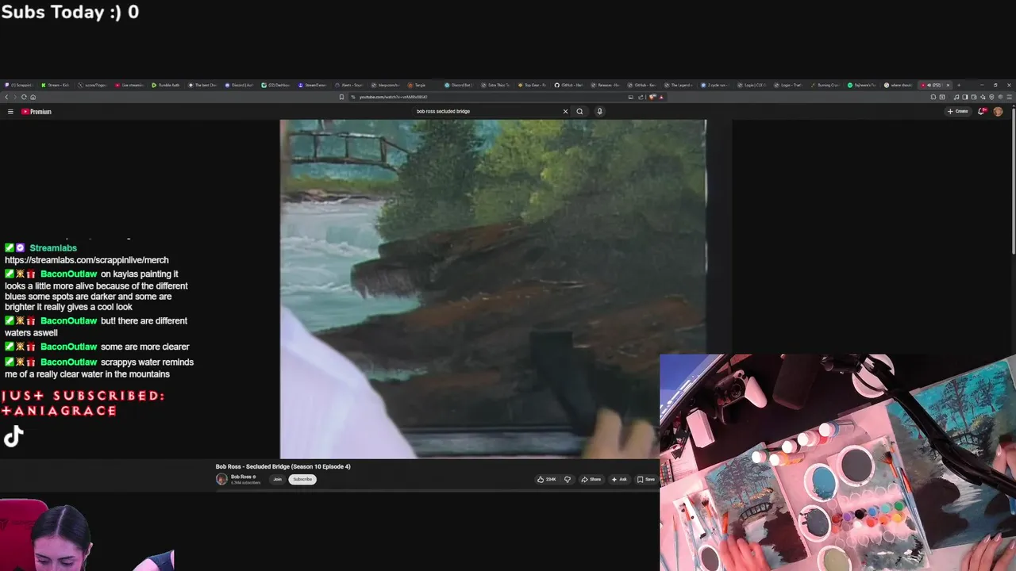Clear the YouTube search text with X
The height and width of the screenshot is (571, 1016).
tap(565, 111)
